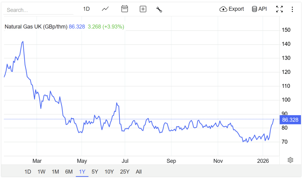Screen dimensions: 304x178
Task: Open the 1D interval dropdown in toolbar
Action: coord(86,9)
